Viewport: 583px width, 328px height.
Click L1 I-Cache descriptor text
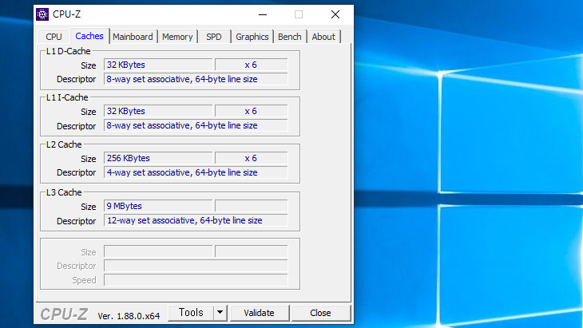(x=196, y=125)
